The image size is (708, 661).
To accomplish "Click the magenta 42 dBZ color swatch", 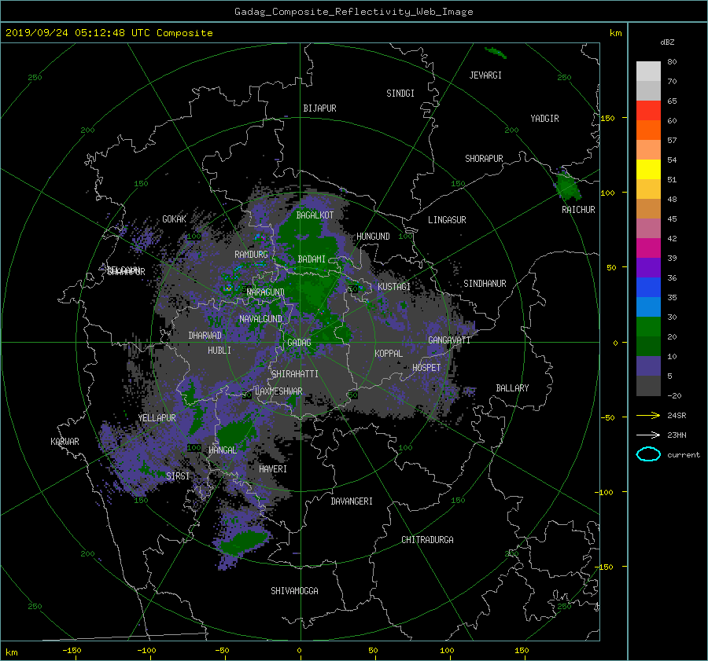I will pos(648,248).
